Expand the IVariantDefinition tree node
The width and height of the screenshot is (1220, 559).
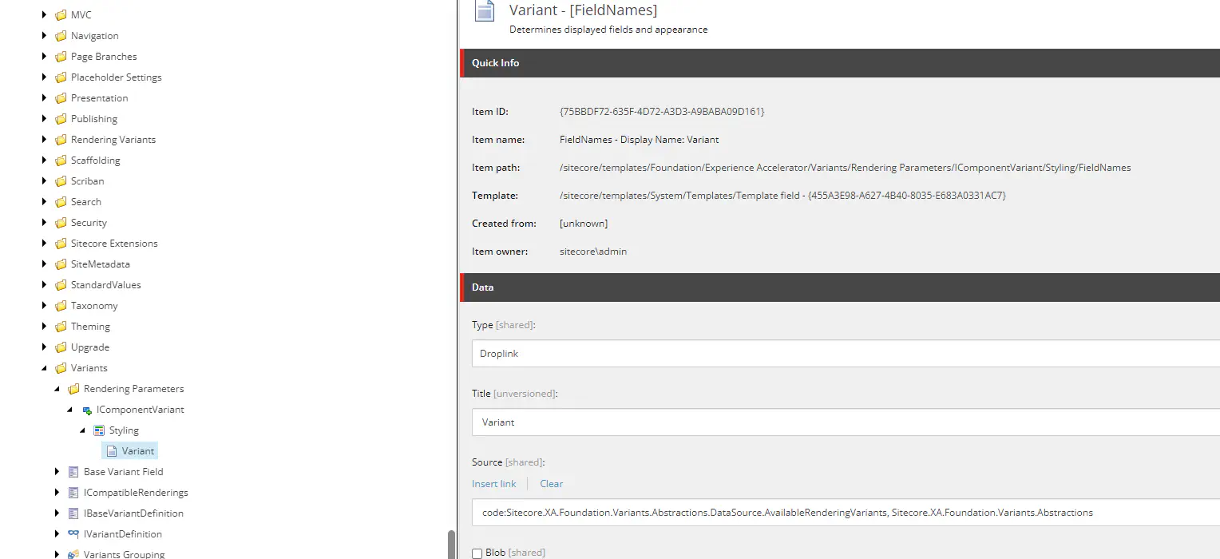coord(57,534)
